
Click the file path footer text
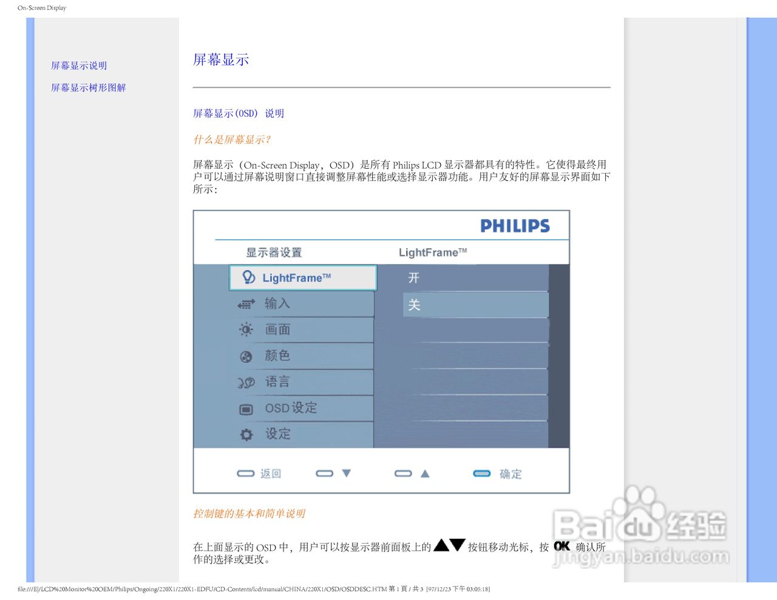(x=254, y=589)
